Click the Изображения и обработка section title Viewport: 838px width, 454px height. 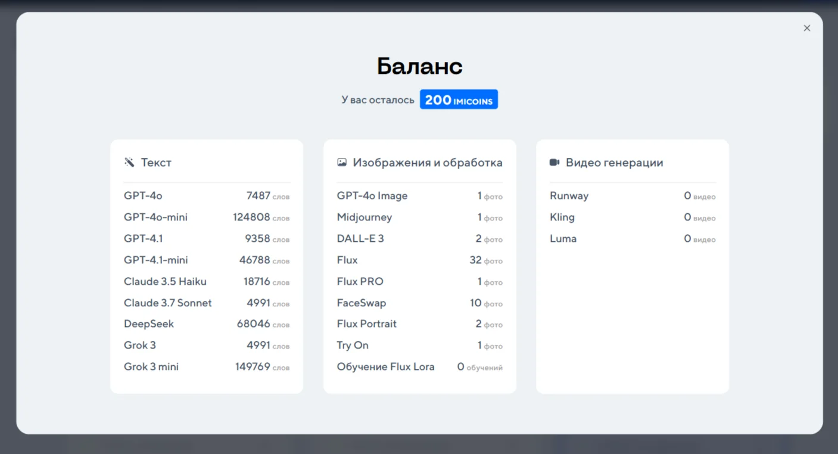click(428, 163)
